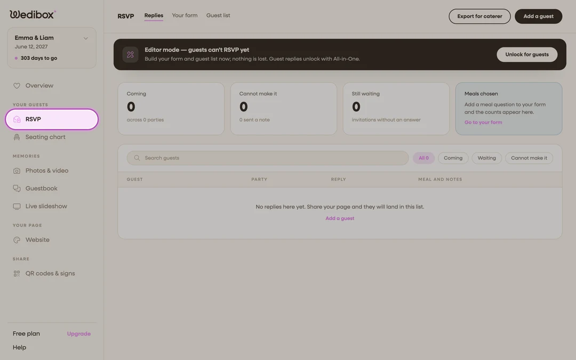This screenshot has width=576, height=360.
Task: Open QR codes & signs label
Action: pos(50,274)
